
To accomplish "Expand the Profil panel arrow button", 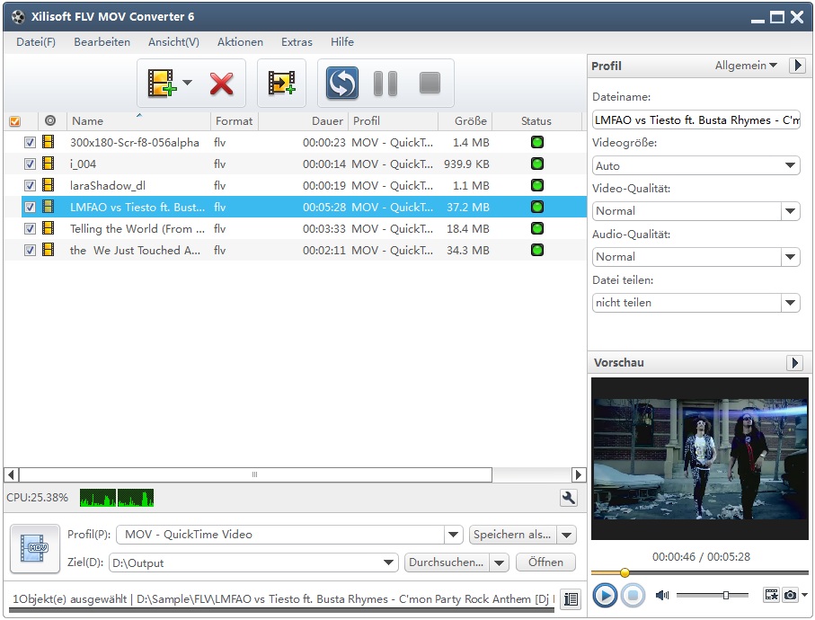I will coord(797,66).
